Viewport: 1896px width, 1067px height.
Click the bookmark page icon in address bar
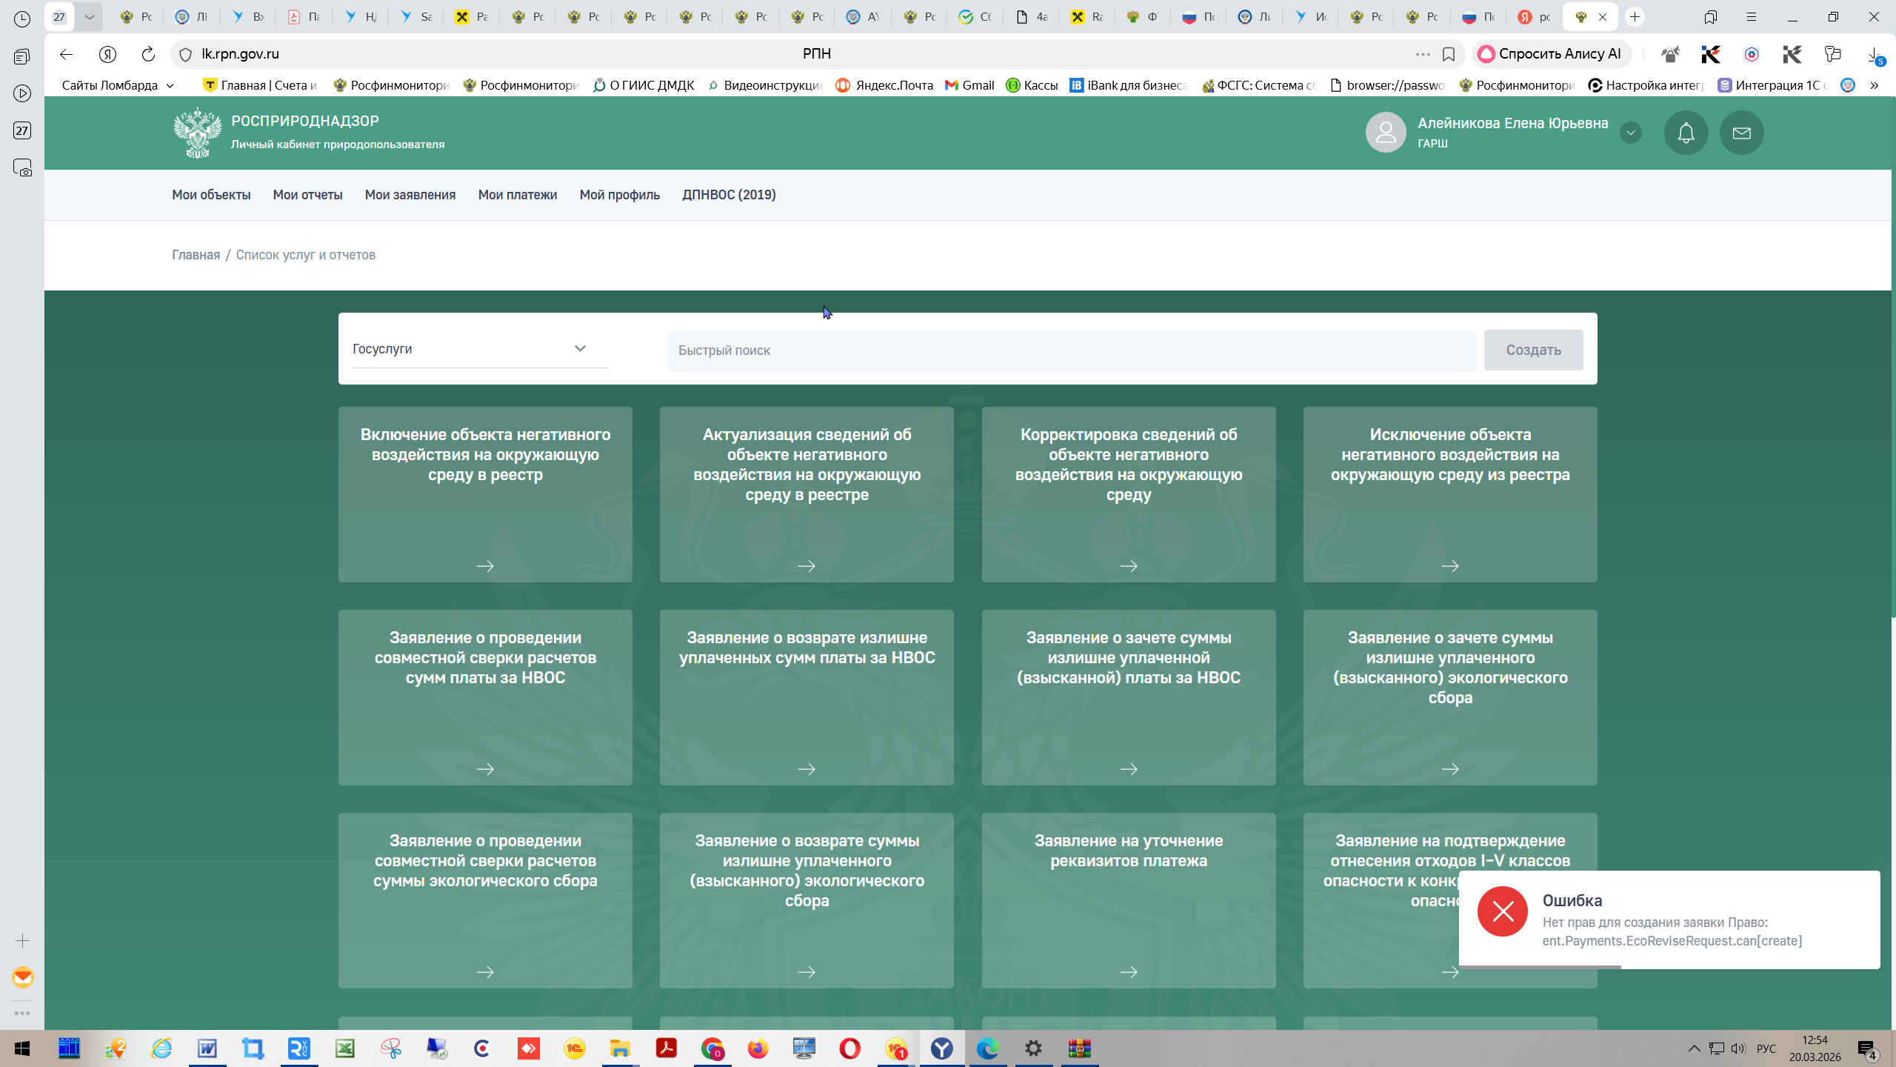pos(1449,54)
